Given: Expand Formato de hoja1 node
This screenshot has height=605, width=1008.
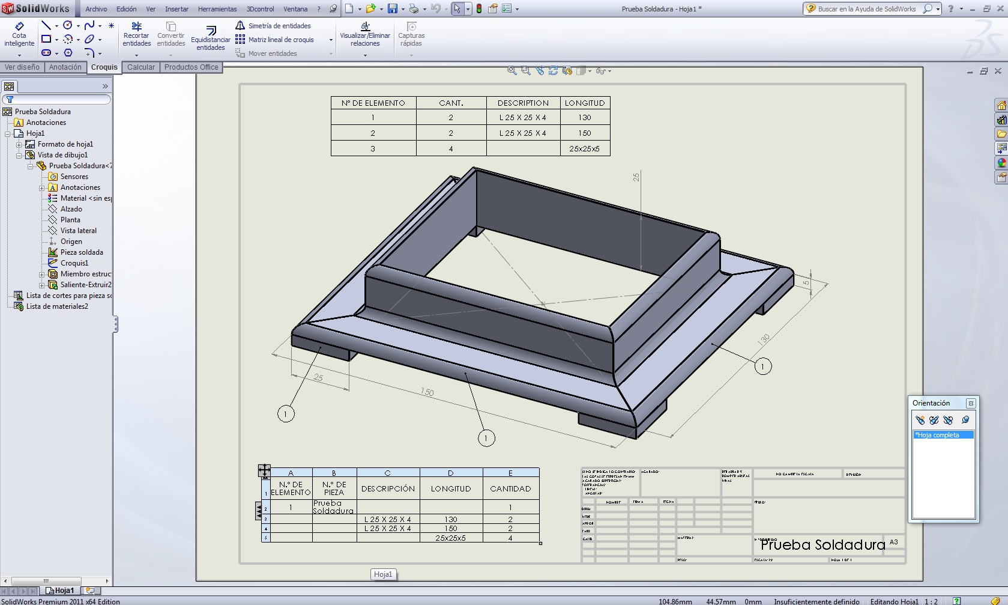Looking at the screenshot, I should pos(19,144).
